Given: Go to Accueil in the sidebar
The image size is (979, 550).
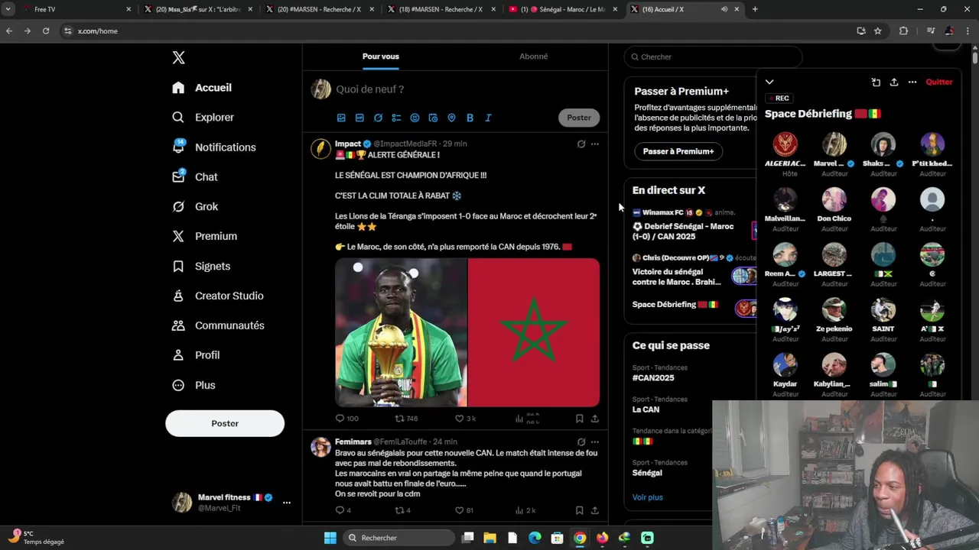Looking at the screenshot, I should pos(202,88).
